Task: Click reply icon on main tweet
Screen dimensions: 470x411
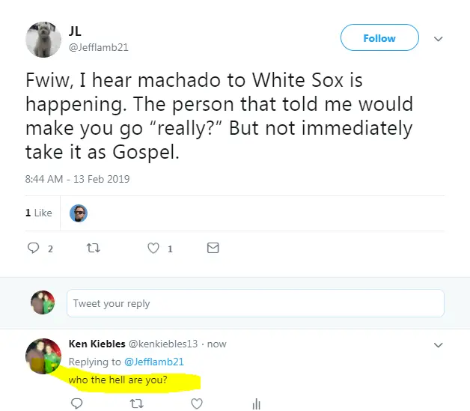Action: 33,249
